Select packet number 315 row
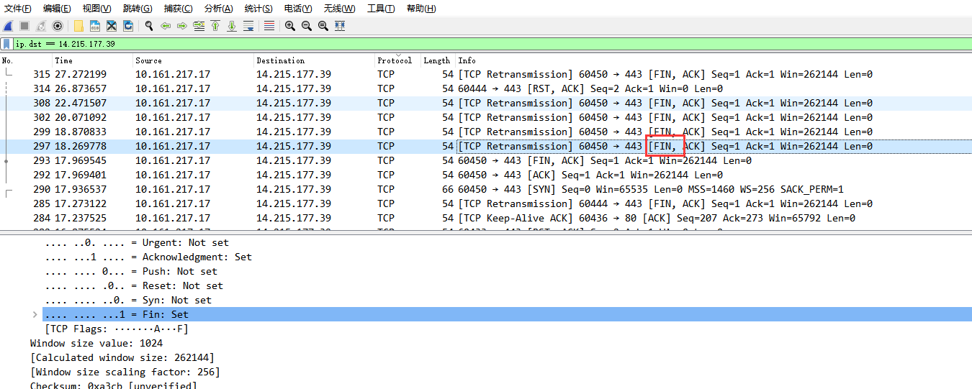Viewport: 972px width, 389px height. point(486,74)
